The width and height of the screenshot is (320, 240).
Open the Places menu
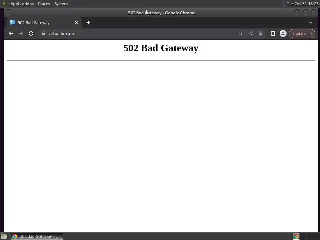click(x=44, y=4)
